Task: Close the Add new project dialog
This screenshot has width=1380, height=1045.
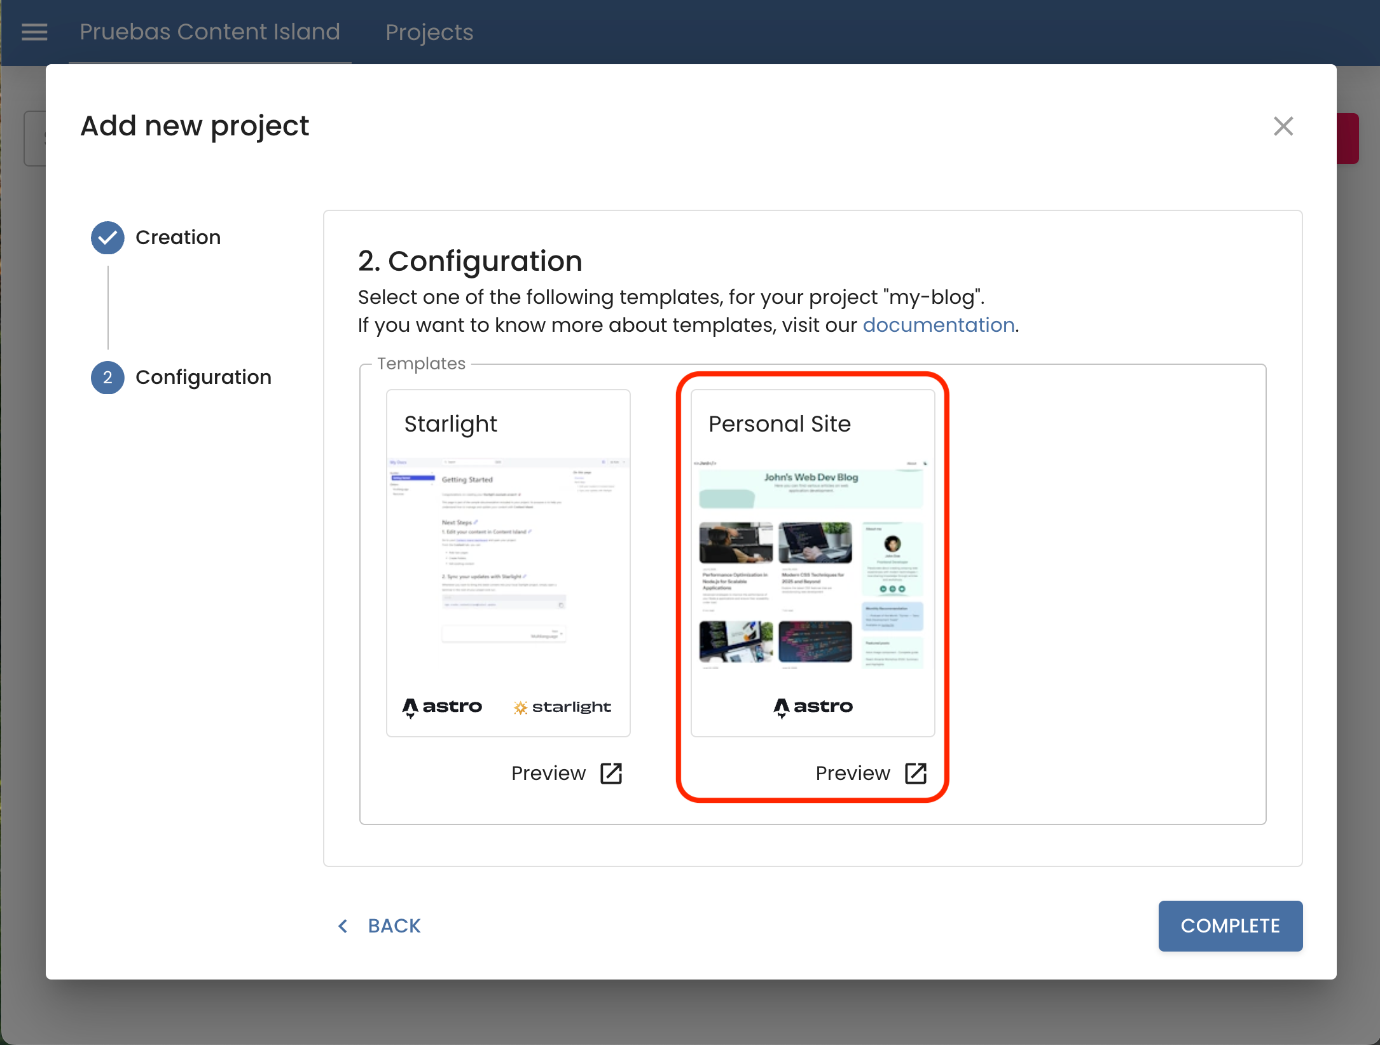Action: [1283, 126]
